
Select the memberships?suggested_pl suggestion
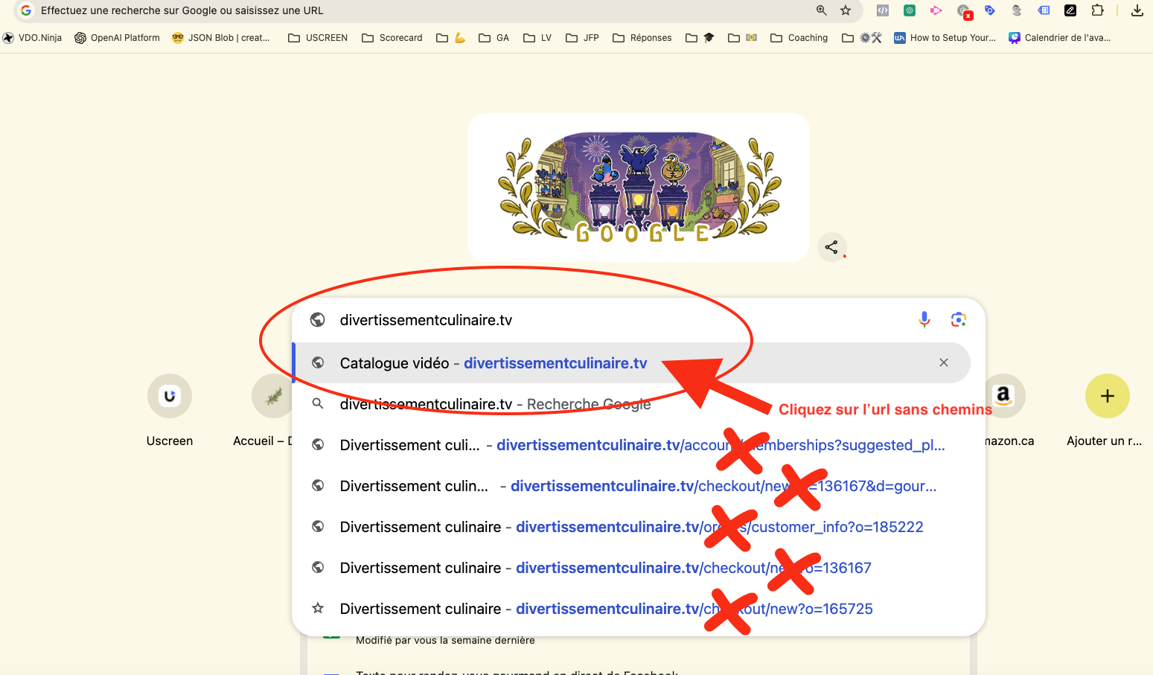click(x=633, y=445)
